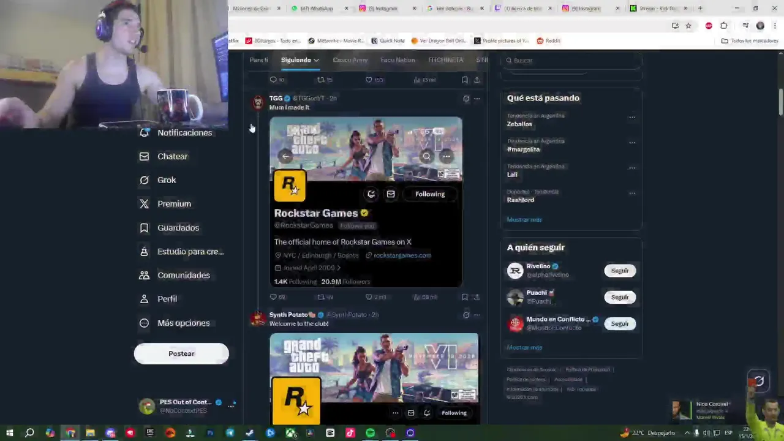Repost the top post showing 15 reposts
Image resolution: width=784 pixels, height=441 pixels.
324,80
